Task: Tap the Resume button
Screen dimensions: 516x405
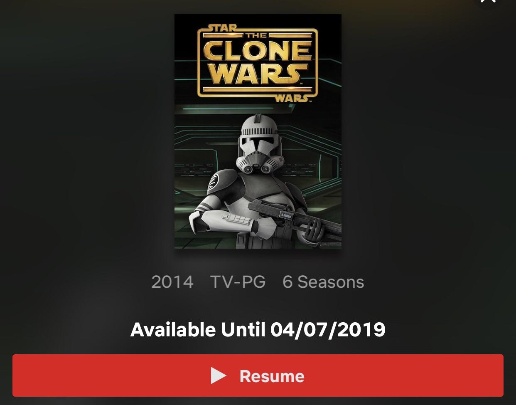Action: coord(258,375)
